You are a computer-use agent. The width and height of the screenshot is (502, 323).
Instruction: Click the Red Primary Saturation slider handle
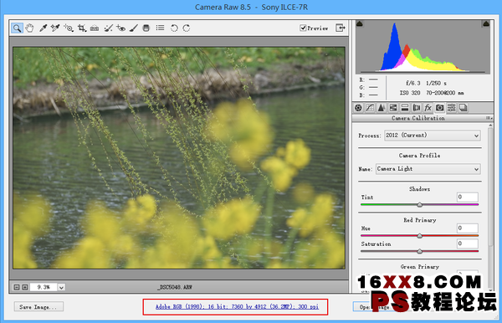pyautogui.click(x=419, y=251)
